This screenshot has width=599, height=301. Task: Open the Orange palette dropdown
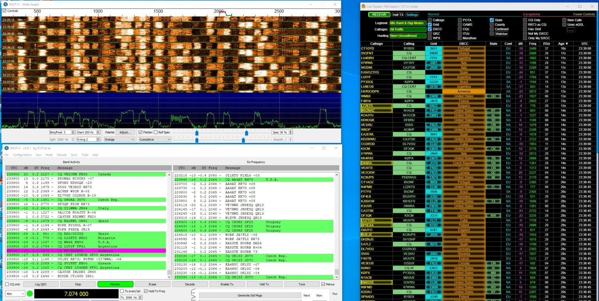pos(119,139)
